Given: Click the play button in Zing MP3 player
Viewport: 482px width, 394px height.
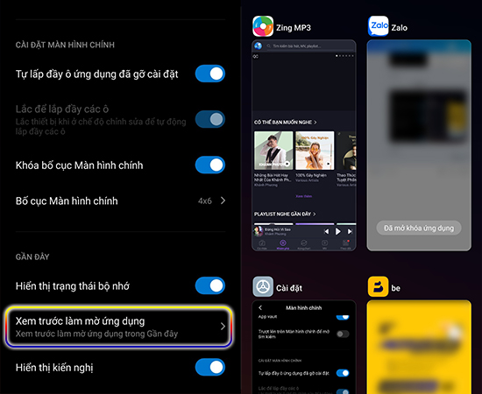Looking at the screenshot, I should [x=337, y=231].
